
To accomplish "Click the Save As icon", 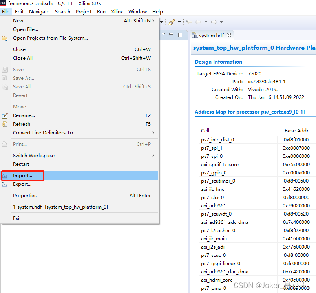I will point(5,78).
